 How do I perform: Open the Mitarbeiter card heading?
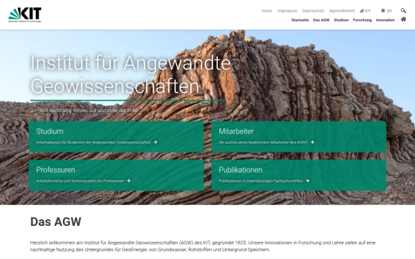click(236, 131)
